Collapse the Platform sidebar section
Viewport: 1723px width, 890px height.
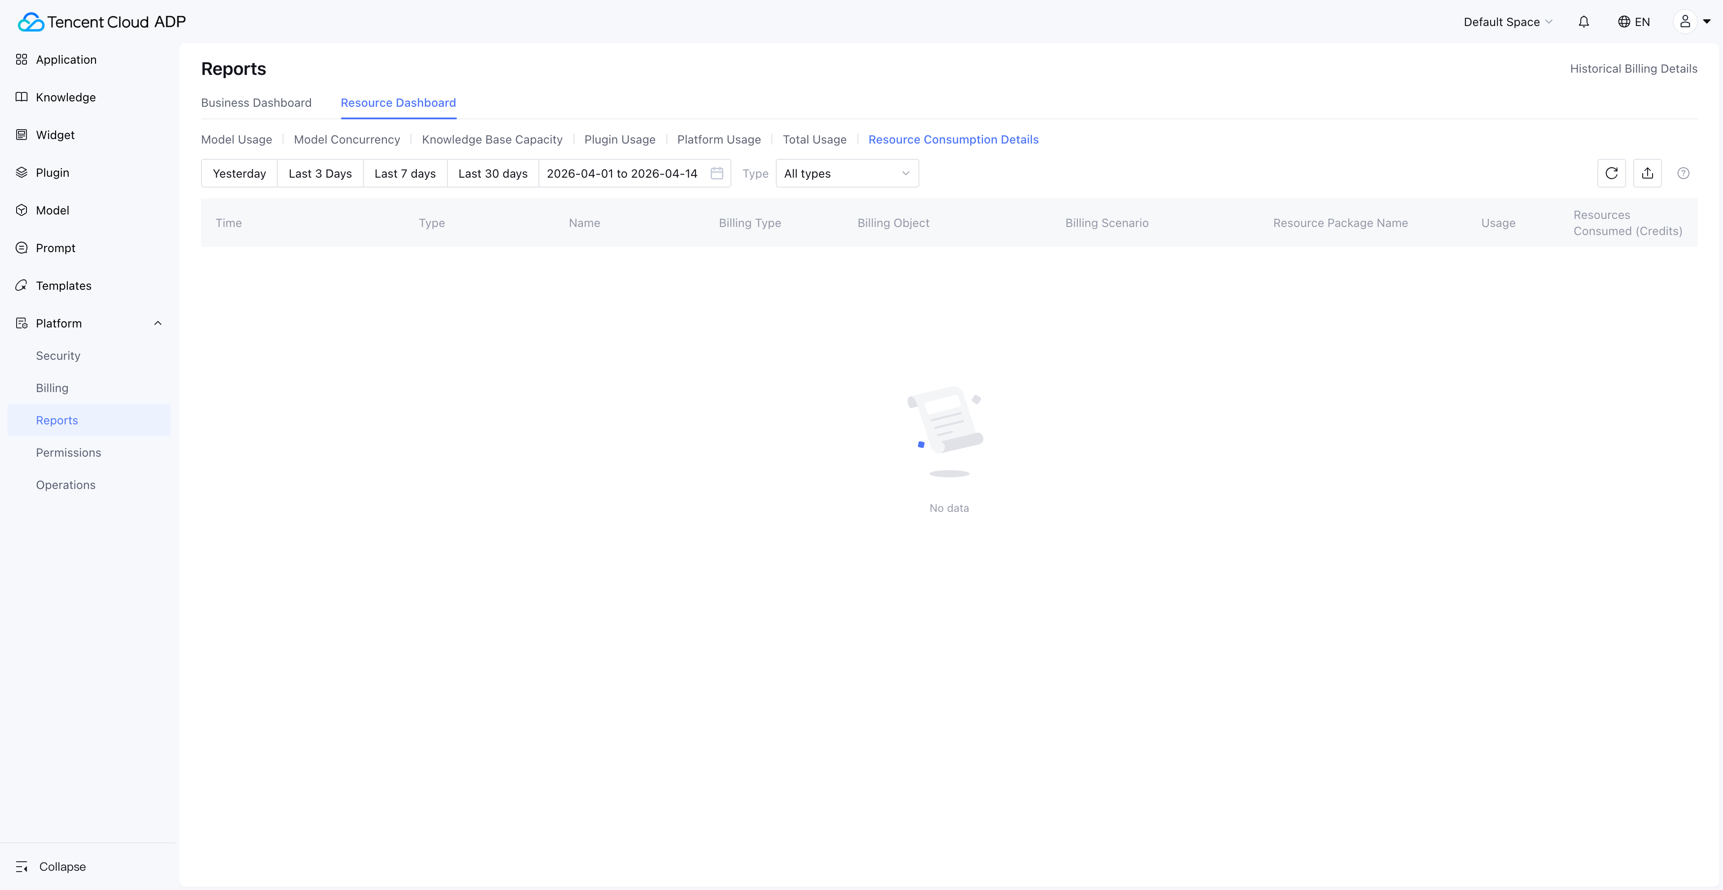[x=158, y=323]
